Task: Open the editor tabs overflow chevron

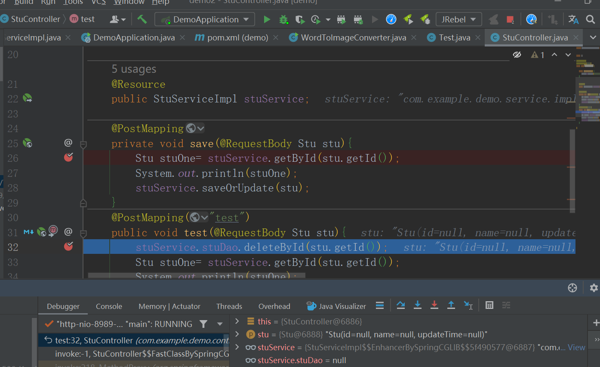Action: [x=593, y=38]
